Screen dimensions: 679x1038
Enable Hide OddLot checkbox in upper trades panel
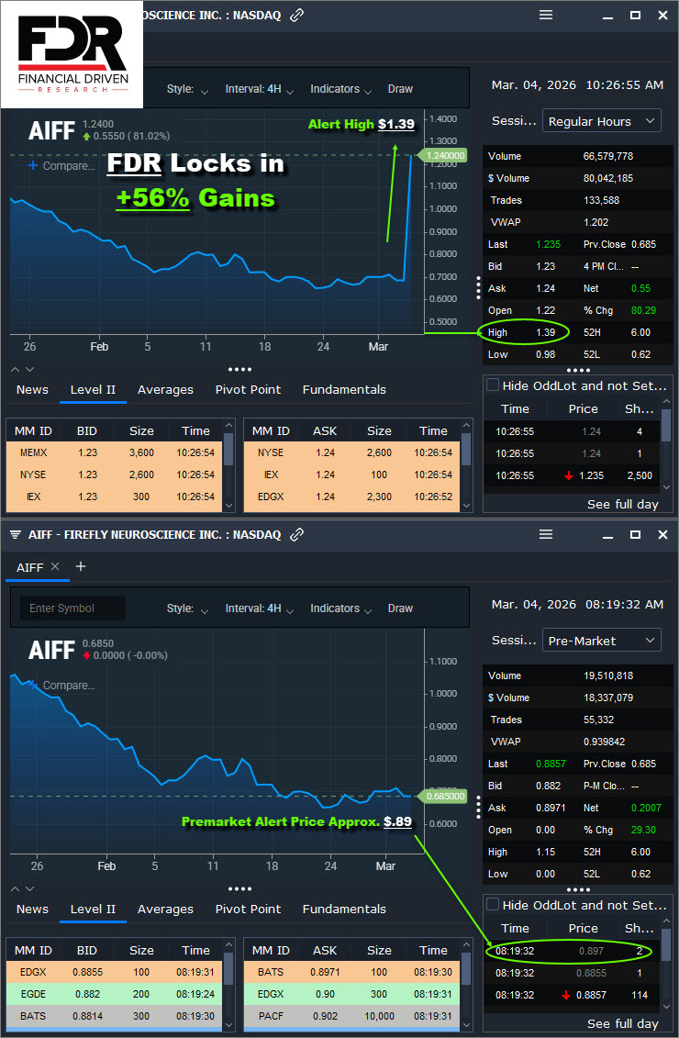point(493,385)
